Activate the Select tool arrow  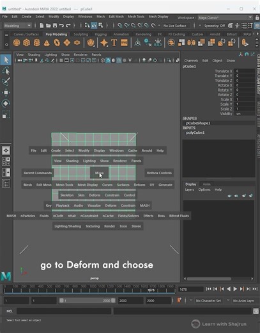[x=6, y=60]
